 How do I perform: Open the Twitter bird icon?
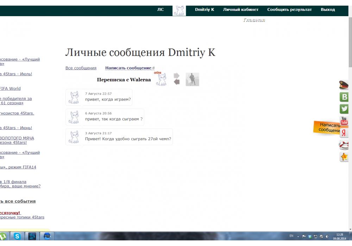click(344, 109)
